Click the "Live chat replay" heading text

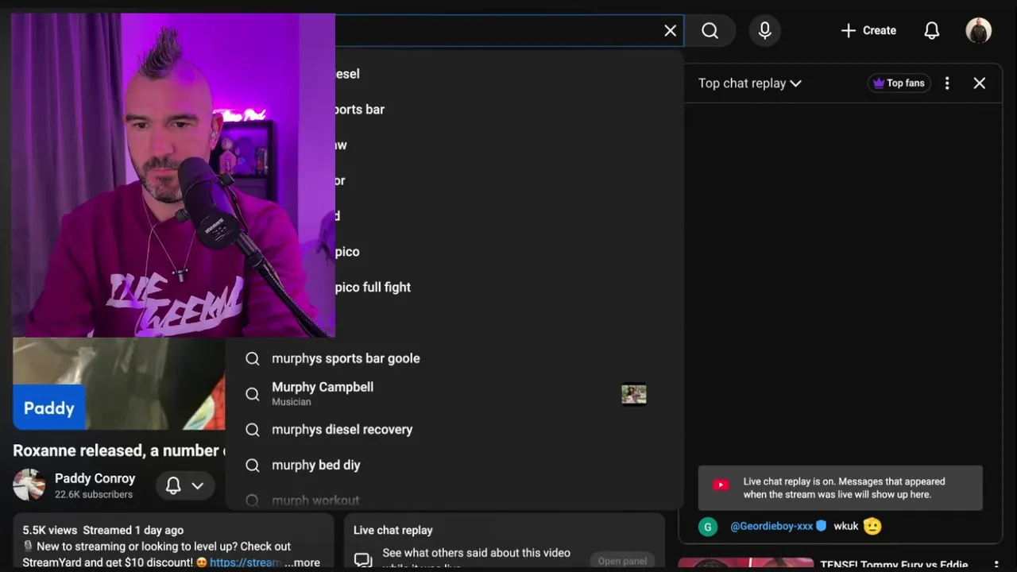click(392, 530)
